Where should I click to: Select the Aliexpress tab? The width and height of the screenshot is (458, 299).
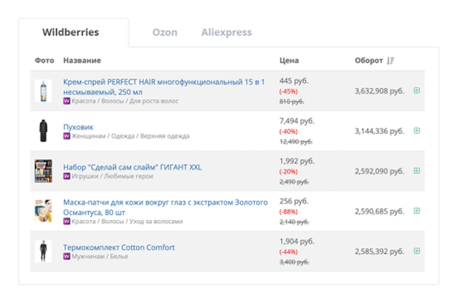[x=227, y=32]
